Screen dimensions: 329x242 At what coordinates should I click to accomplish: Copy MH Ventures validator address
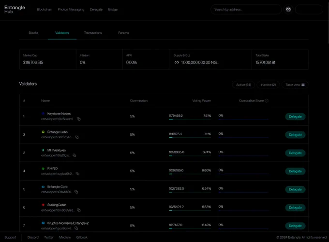coord(75,156)
